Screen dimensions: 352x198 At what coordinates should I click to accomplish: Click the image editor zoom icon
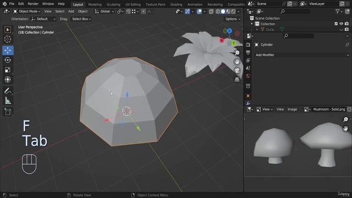tap(345, 119)
